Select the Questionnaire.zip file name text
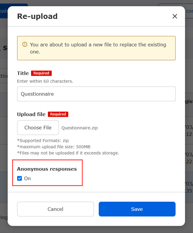The image size is (193, 233). [79, 128]
